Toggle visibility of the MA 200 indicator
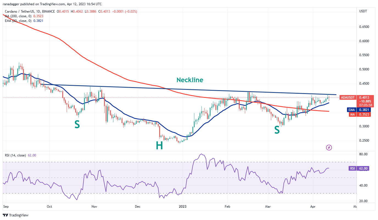The width and height of the screenshot is (378, 220). tap(18, 16)
